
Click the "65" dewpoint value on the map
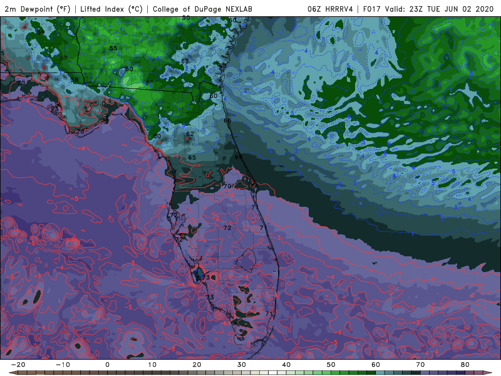click(x=192, y=157)
